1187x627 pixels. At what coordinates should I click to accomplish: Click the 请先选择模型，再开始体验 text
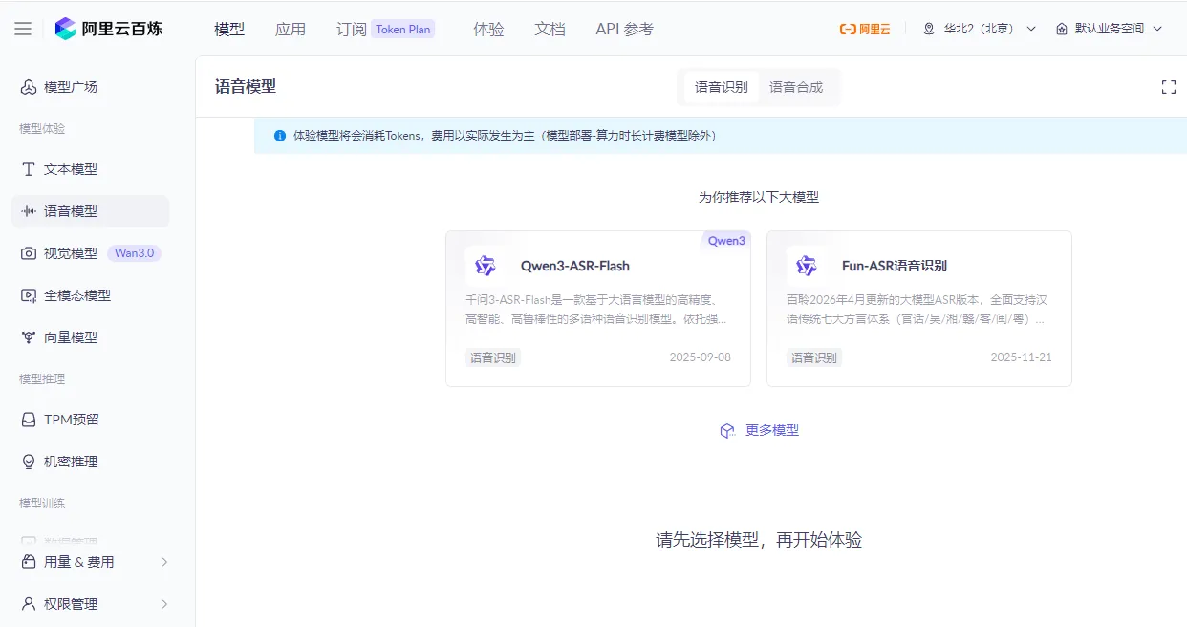[x=759, y=540]
